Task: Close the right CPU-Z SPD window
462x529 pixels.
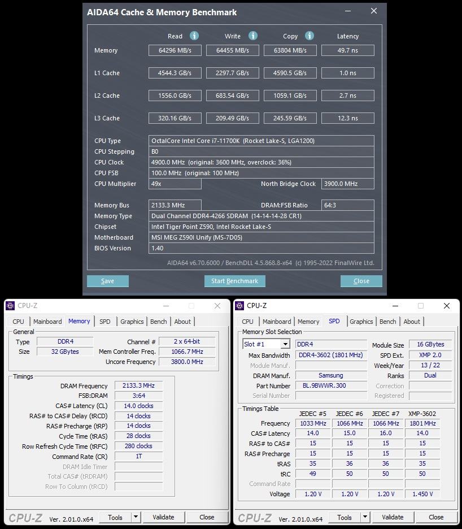Action: 447,306
